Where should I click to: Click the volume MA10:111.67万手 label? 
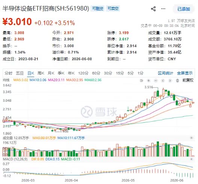pos(71,138)
